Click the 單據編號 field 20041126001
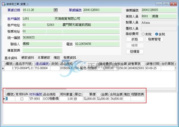The image size is (179, 127). [x=102, y=10]
